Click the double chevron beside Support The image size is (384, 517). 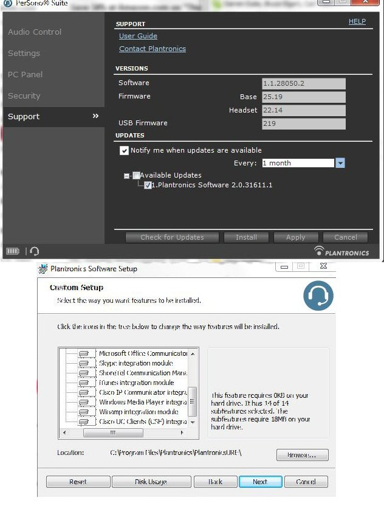coord(95,116)
